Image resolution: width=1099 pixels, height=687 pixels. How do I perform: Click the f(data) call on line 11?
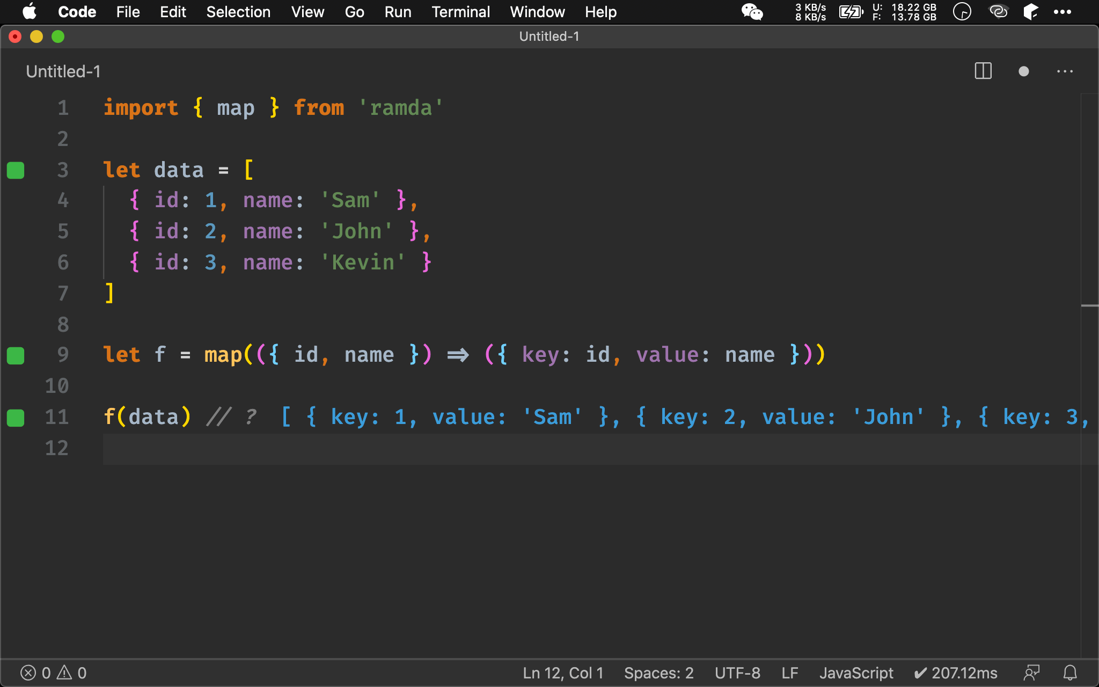(147, 417)
